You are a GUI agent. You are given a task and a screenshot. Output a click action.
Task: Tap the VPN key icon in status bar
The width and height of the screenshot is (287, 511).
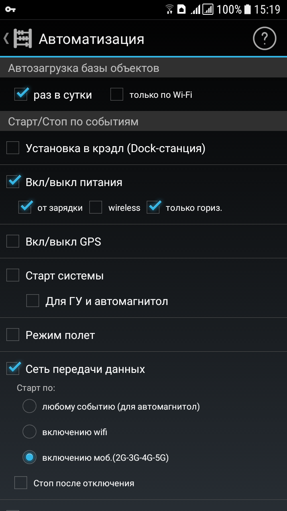(x=10, y=9)
